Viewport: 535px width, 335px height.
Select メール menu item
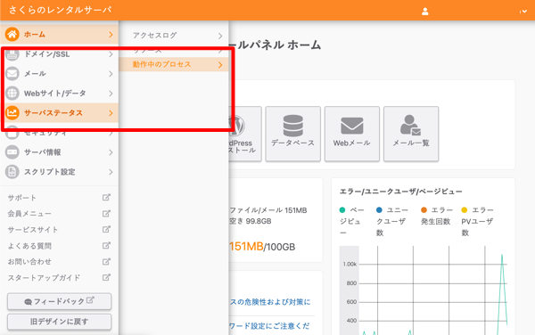[x=60, y=74]
